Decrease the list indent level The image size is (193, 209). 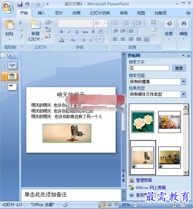[115, 31]
